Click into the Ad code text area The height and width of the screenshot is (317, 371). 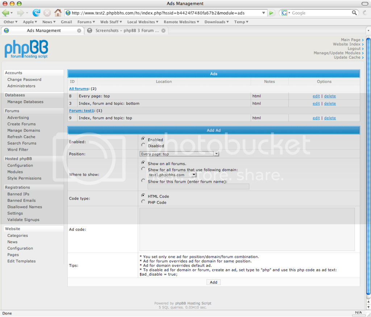247,229
